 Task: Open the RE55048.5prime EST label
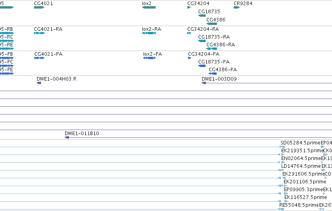pyautogui.click(x=299, y=205)
